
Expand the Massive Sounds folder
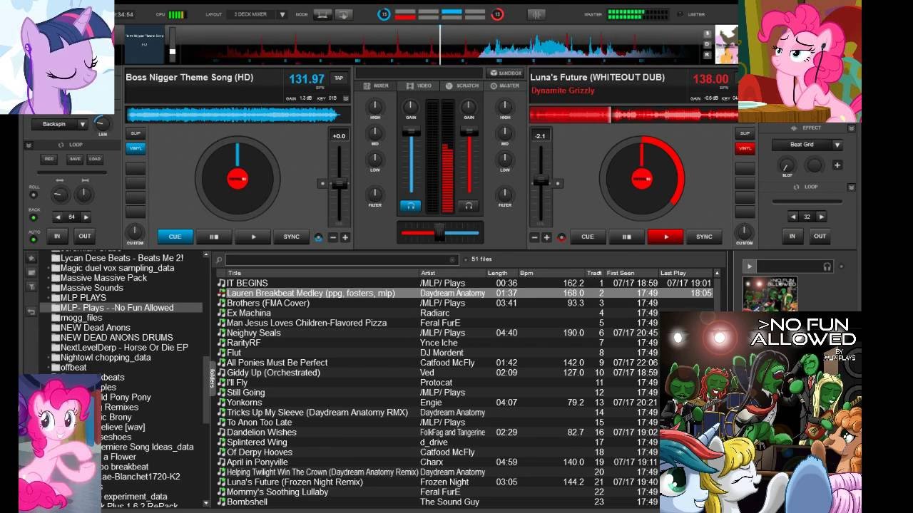(49, 288)
